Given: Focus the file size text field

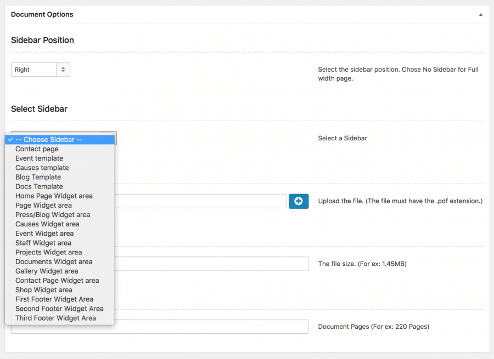Looking at the screenshot, I should click(x=211, y=264).
